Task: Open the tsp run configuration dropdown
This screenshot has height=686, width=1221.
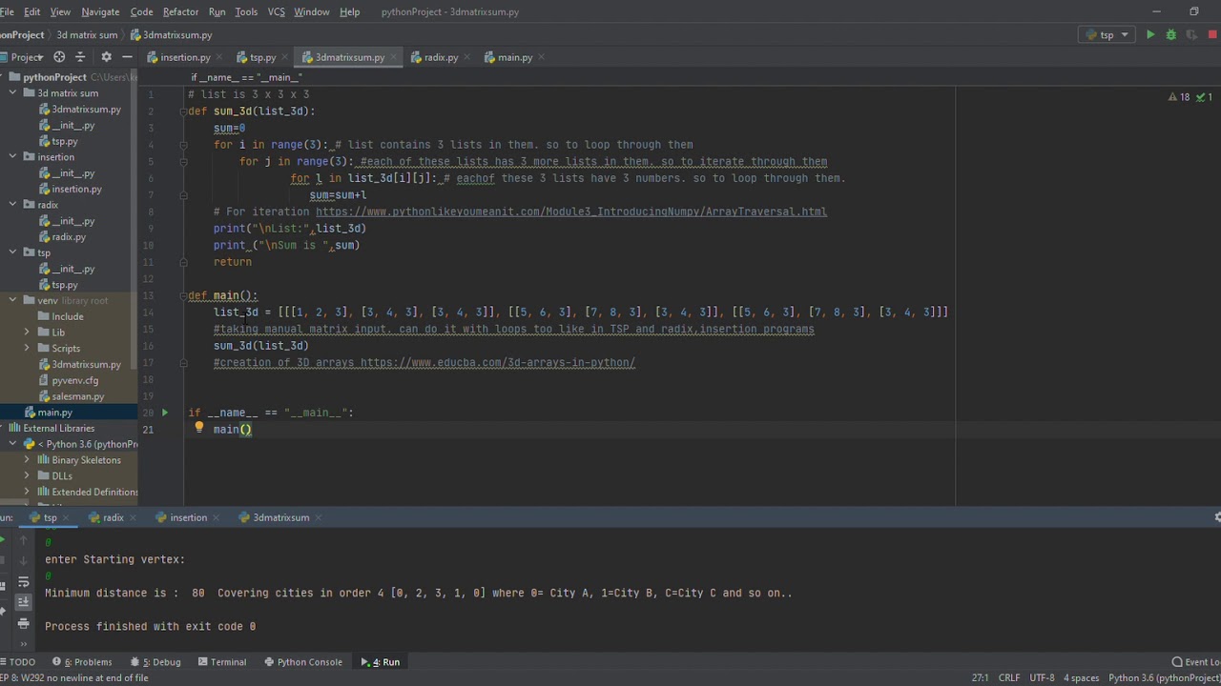Action: (x=1107, y=34)
